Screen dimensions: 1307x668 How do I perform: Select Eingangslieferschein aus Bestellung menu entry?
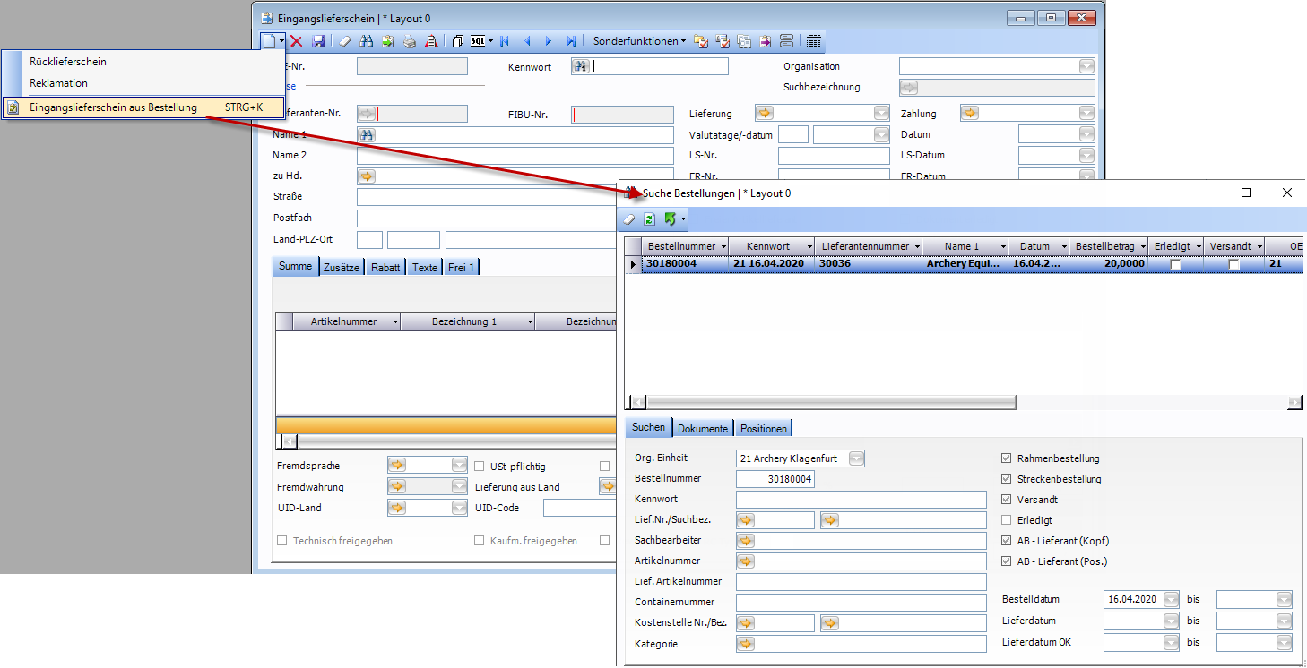point(113,107)
